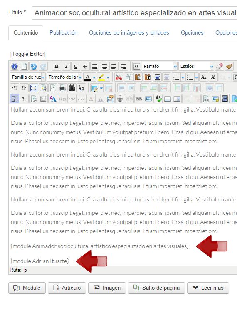Open Opciones de imágenes y enlaces tab
The width and height of the screenshot is (237, 328).
[x=129, y=33]
